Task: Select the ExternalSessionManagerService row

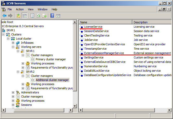Action: (x=125, y=53)
